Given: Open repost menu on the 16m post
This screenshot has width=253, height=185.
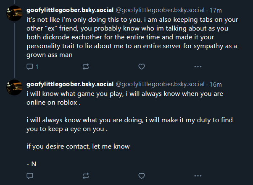Looking at the screenshot, I should click(x=86, y=175).
